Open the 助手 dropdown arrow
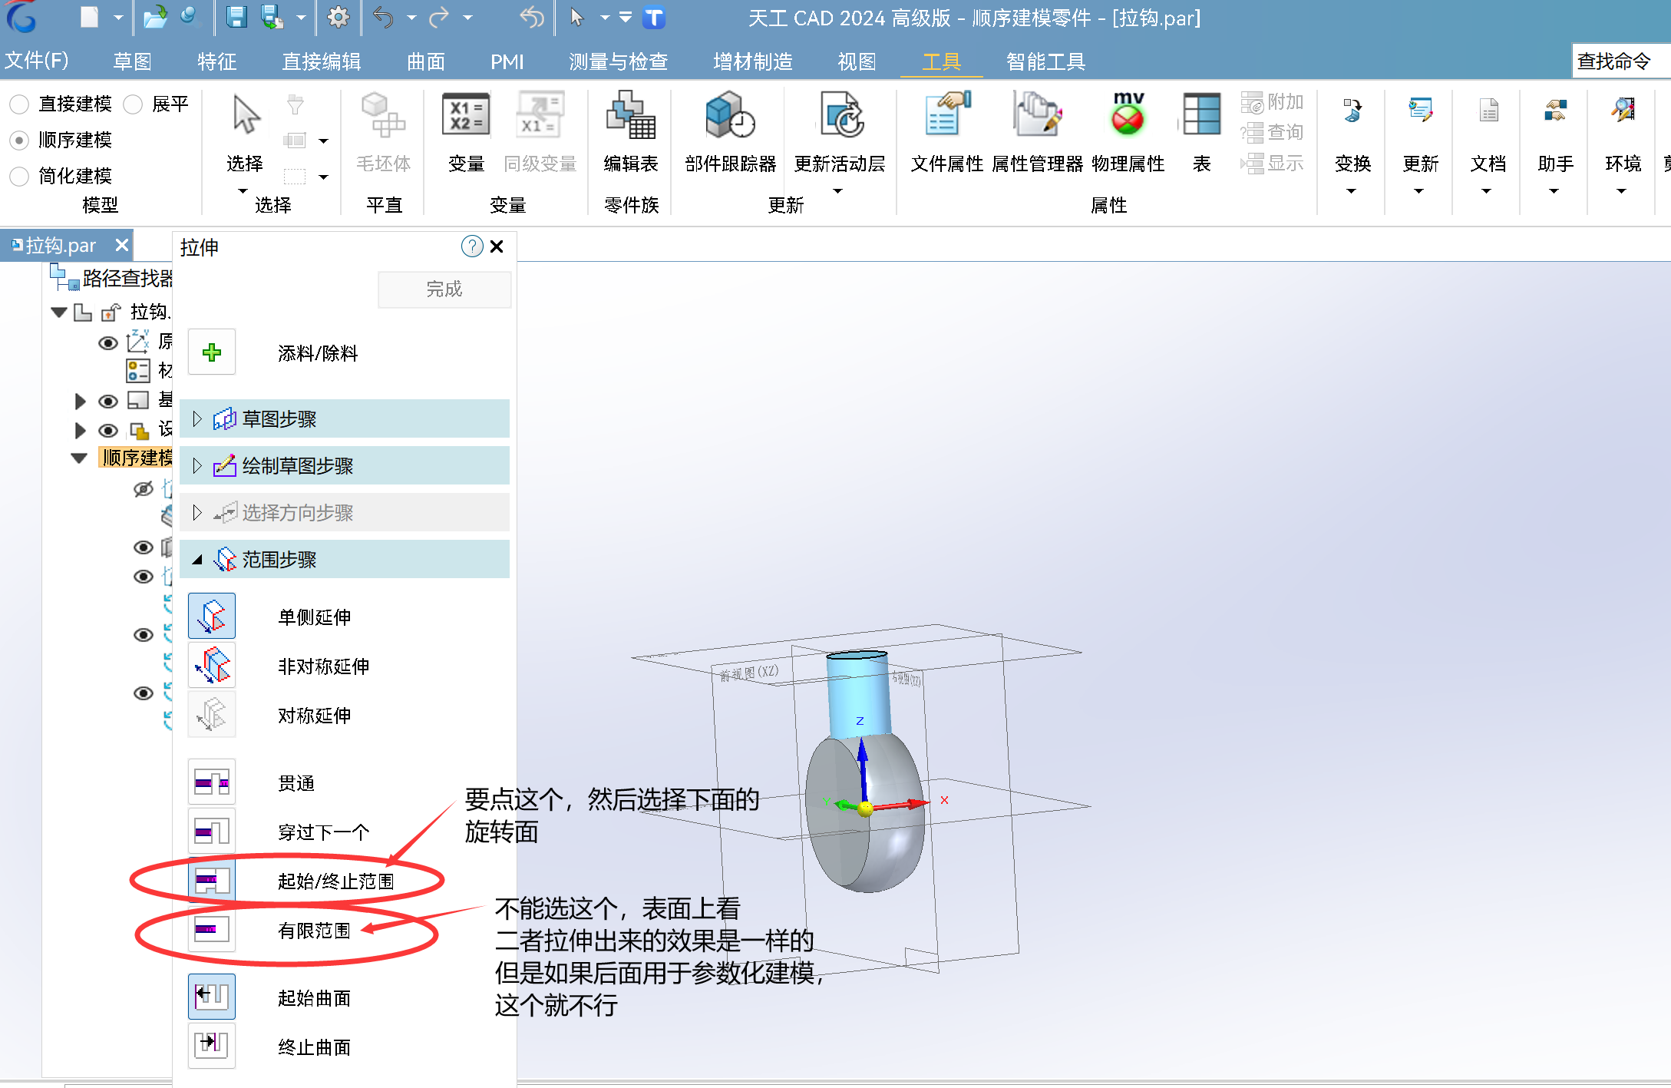This screenshot has width=1671, height=1088. tap(1554, 191)
